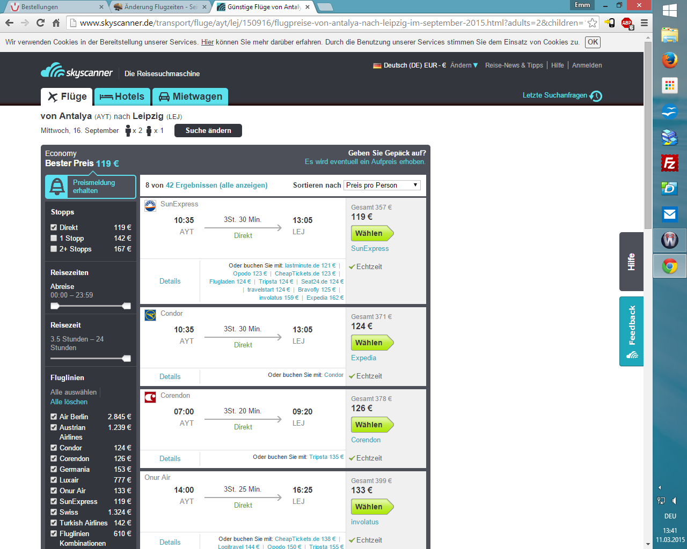Open the Adblock Plus extension icon
The image size is (687, 549).
tap(626, 23)
